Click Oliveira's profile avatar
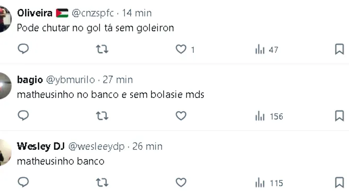 coord(5,19)
